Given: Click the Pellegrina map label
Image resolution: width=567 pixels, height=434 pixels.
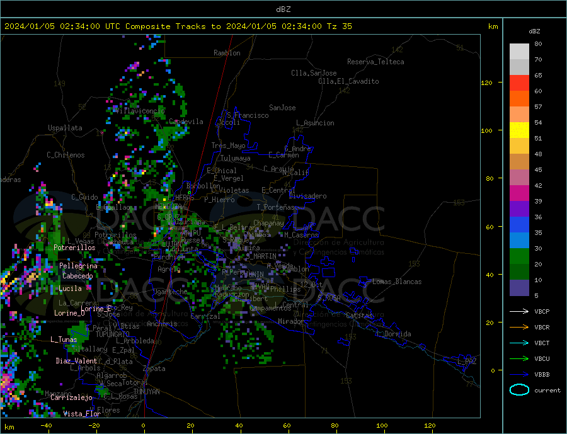Looking at the screenshot, I should pos(78,266).
